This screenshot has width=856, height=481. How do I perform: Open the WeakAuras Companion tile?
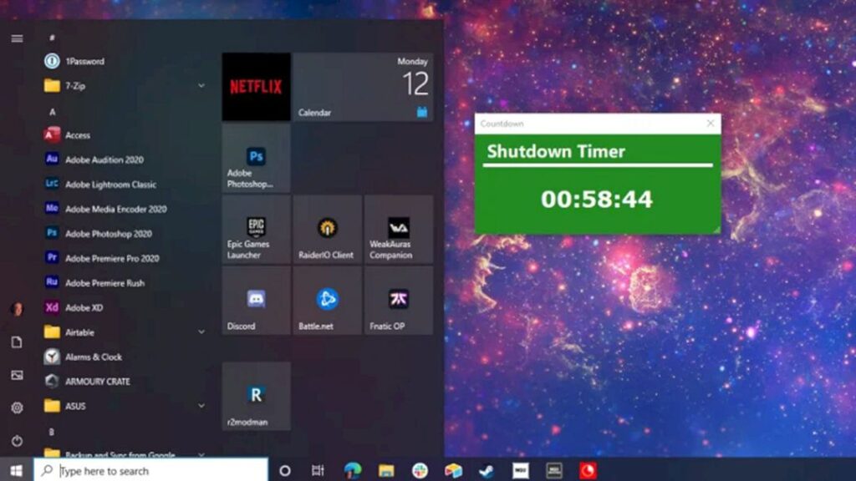tap(399, 230)
